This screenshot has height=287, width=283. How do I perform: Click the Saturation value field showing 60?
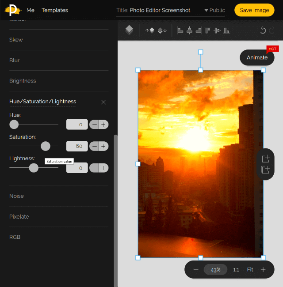[x=77, y=146]
